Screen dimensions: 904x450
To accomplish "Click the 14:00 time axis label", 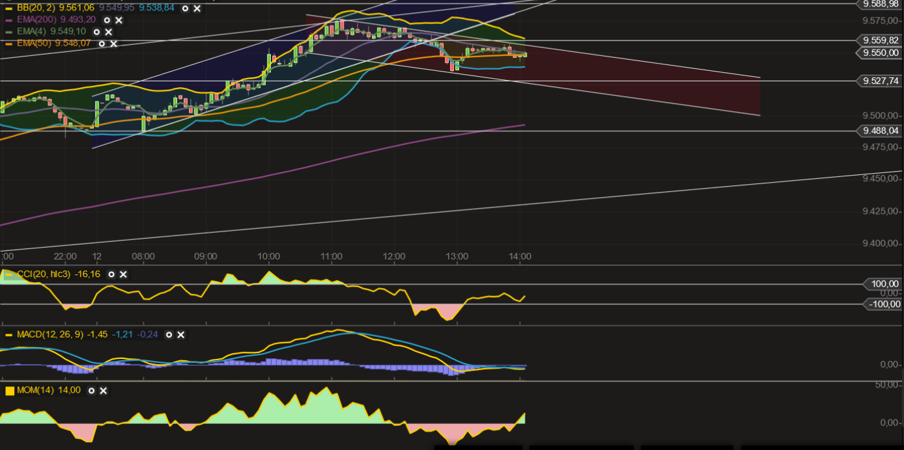I will 519,257.
